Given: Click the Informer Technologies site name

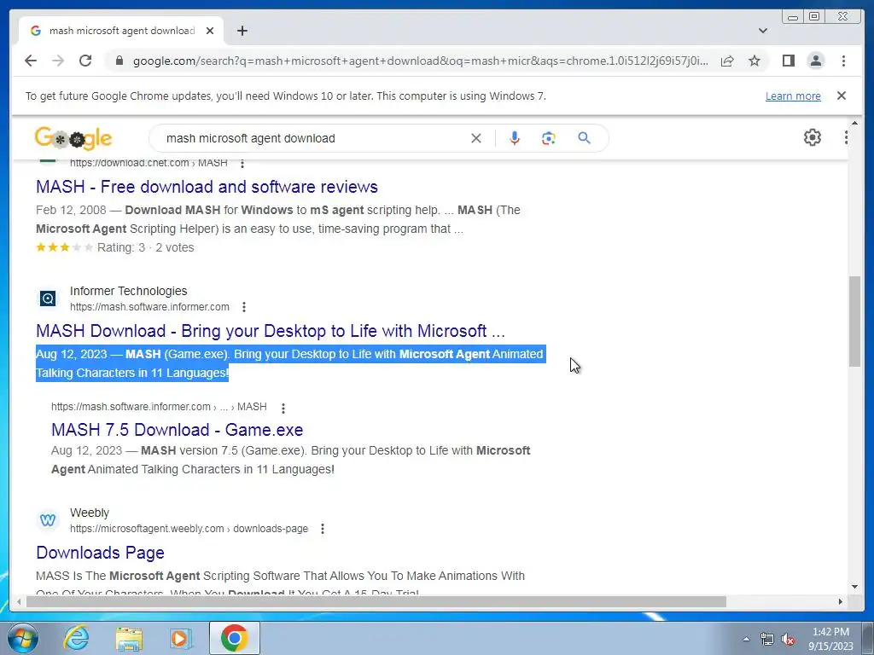Looking at the screenshot, I should (x=128, y=291).
